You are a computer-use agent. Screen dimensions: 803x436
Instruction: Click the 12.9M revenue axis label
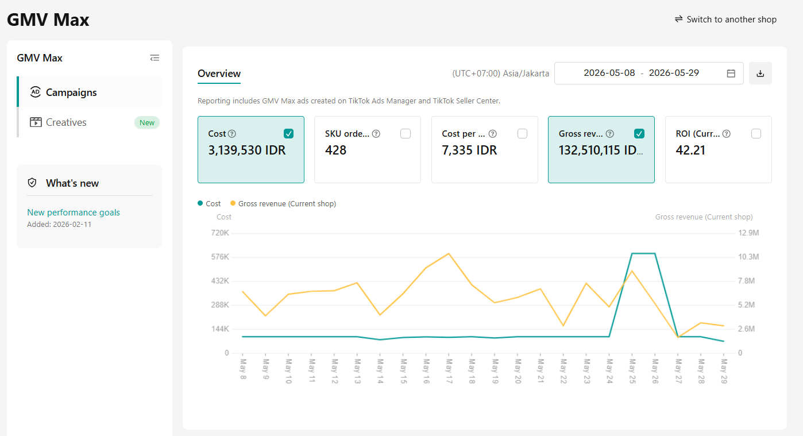749,233
